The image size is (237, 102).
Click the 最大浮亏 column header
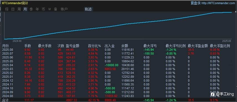click(x=150, y=46)
